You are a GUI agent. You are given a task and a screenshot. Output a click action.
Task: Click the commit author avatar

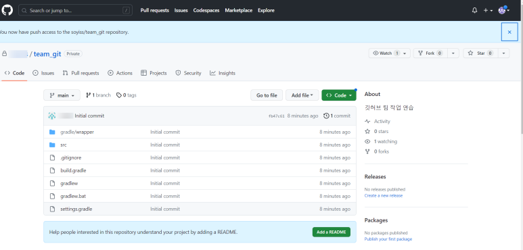point(51,116)
